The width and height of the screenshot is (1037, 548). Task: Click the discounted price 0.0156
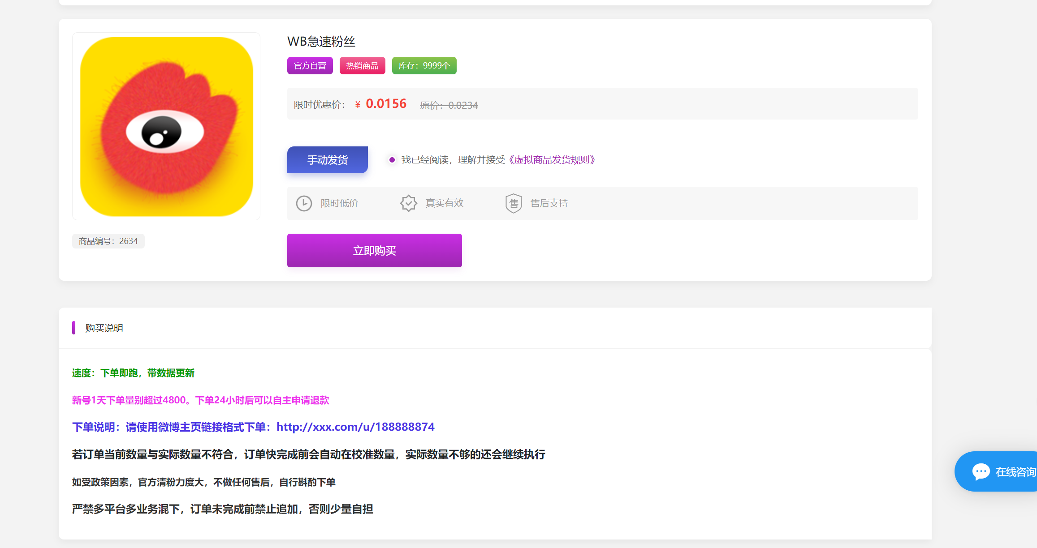pyautogui.click(x=386, y=104)
